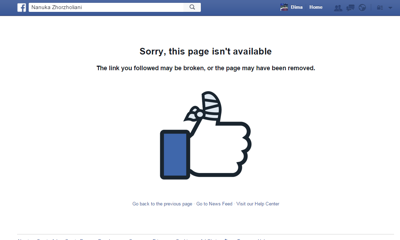Follow 'Go back to the previous page' link
This screenshot has width=400, height=240.
pos(162,204)
